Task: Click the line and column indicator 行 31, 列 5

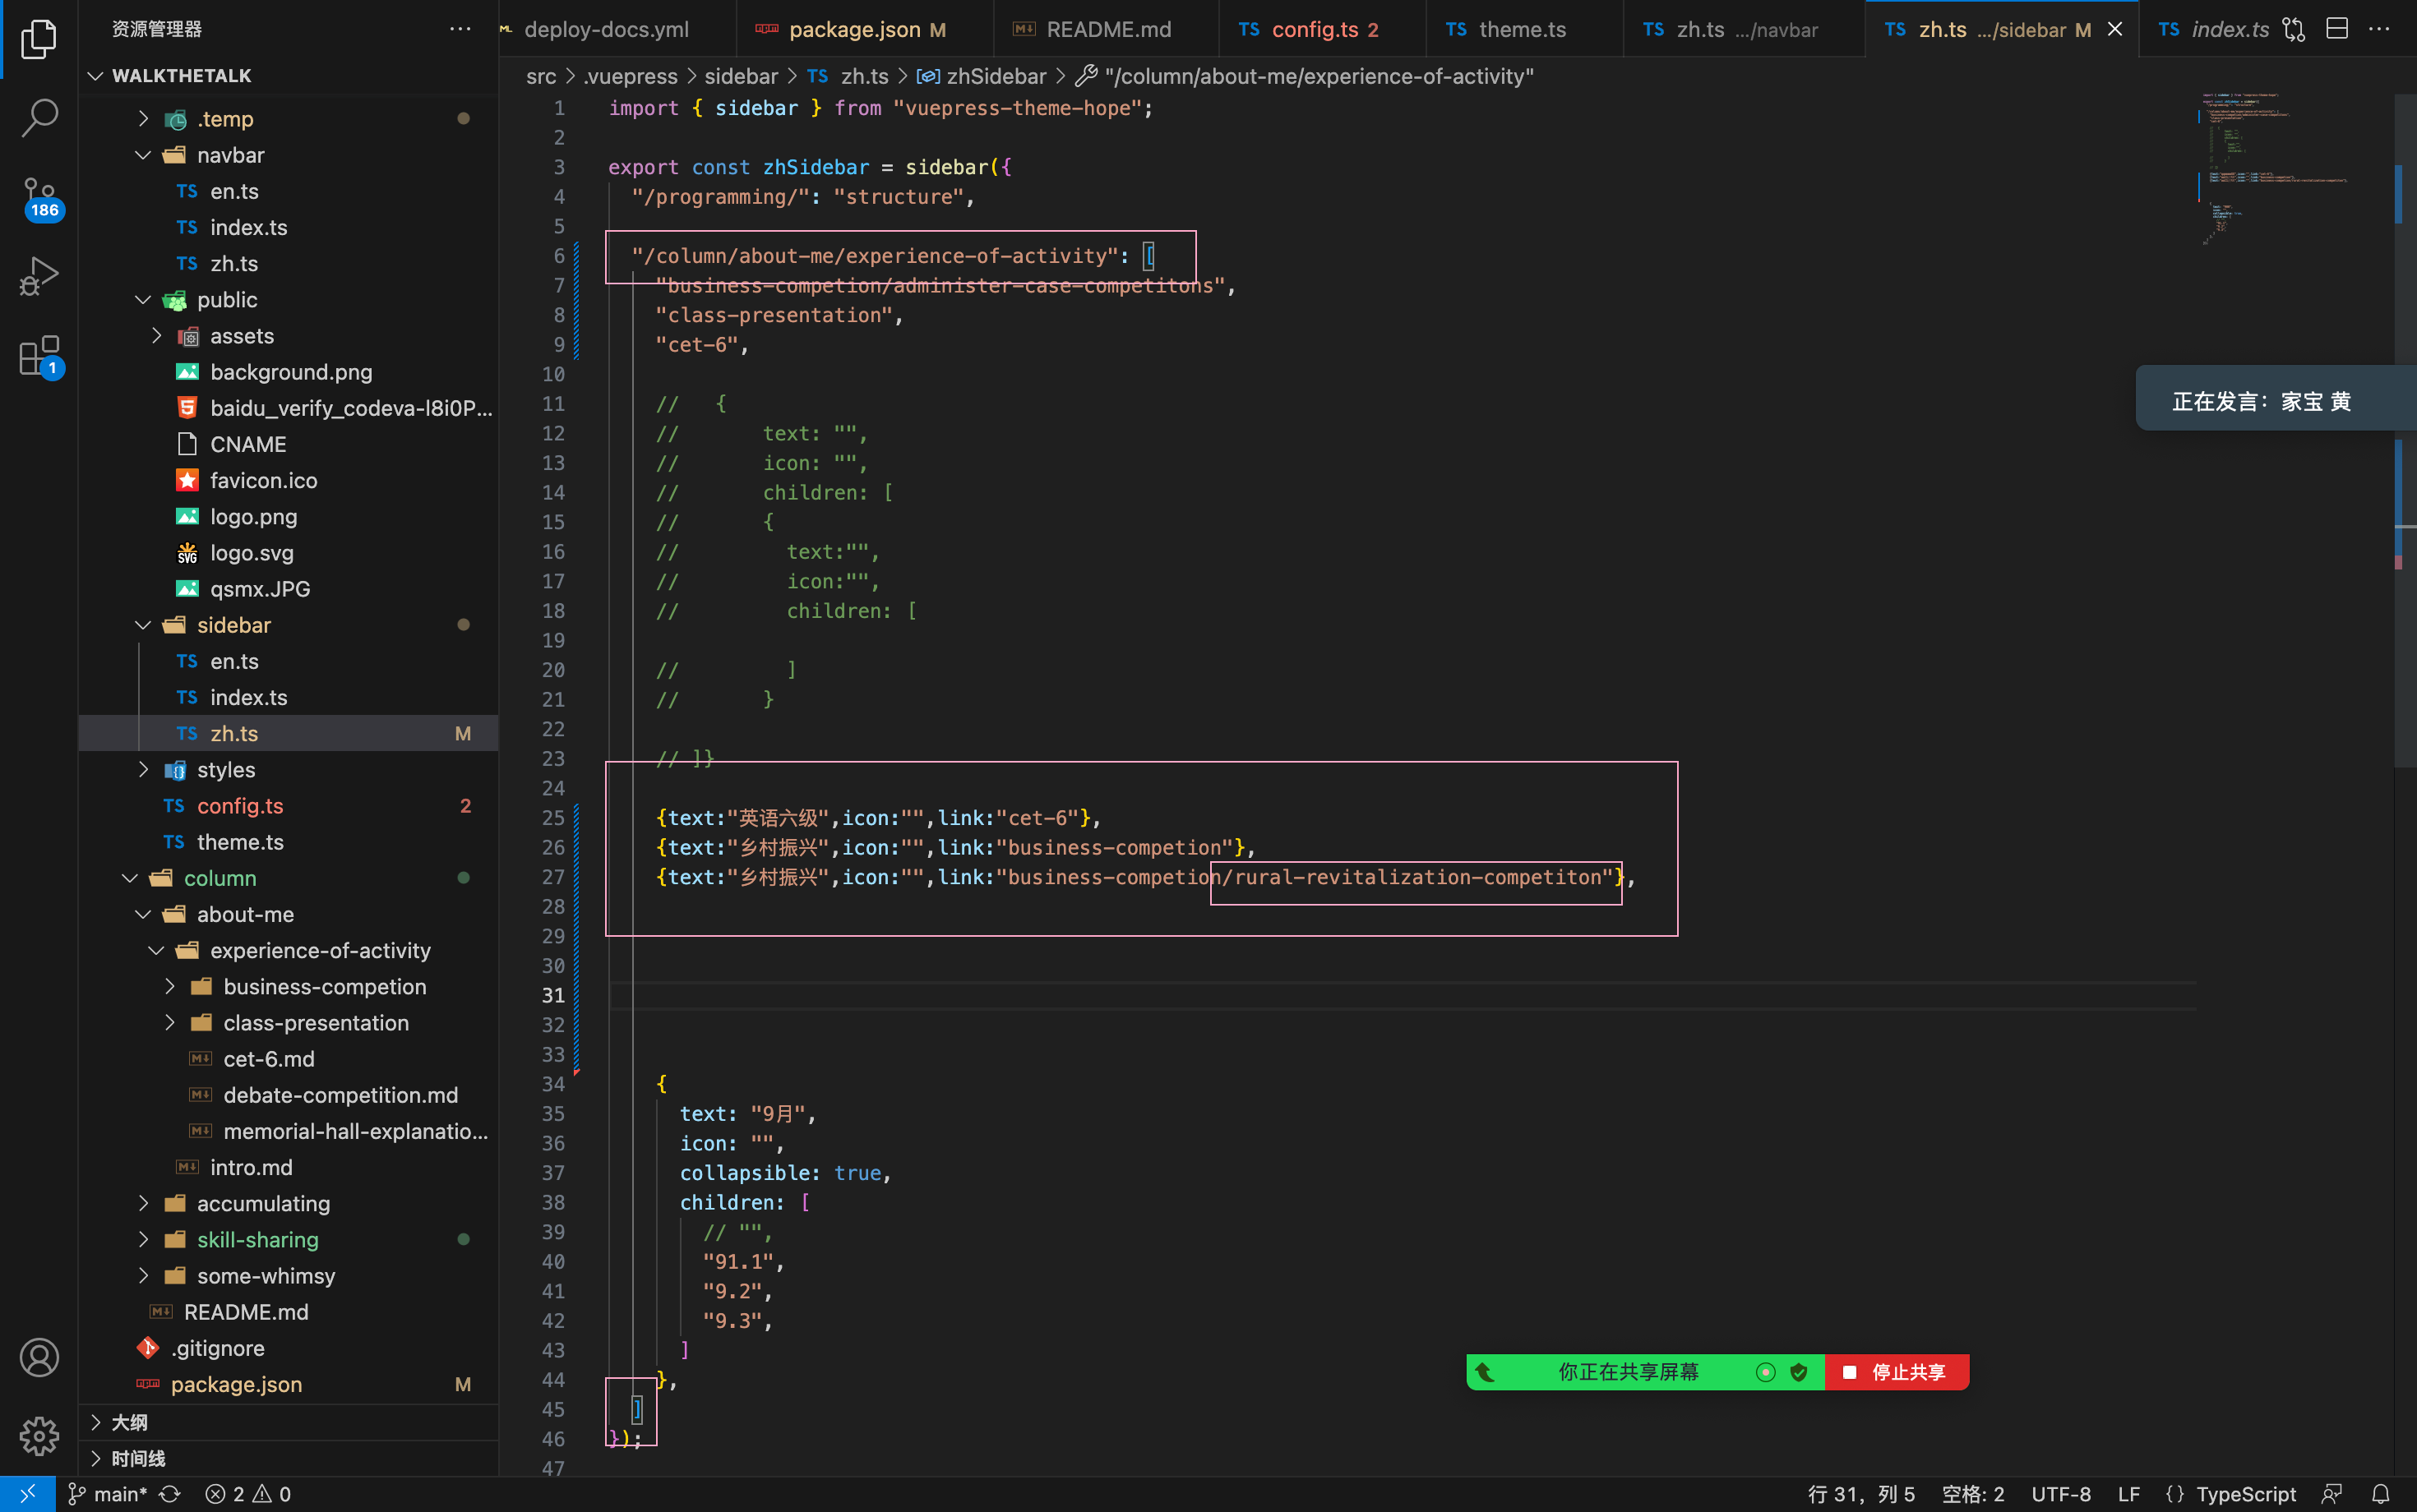Action: [1860, 1494]
